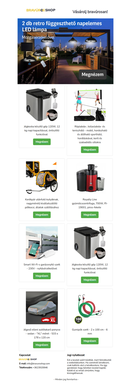Click Megnézem under Smart Wi-Fi garage opener

tap(42, 276)
